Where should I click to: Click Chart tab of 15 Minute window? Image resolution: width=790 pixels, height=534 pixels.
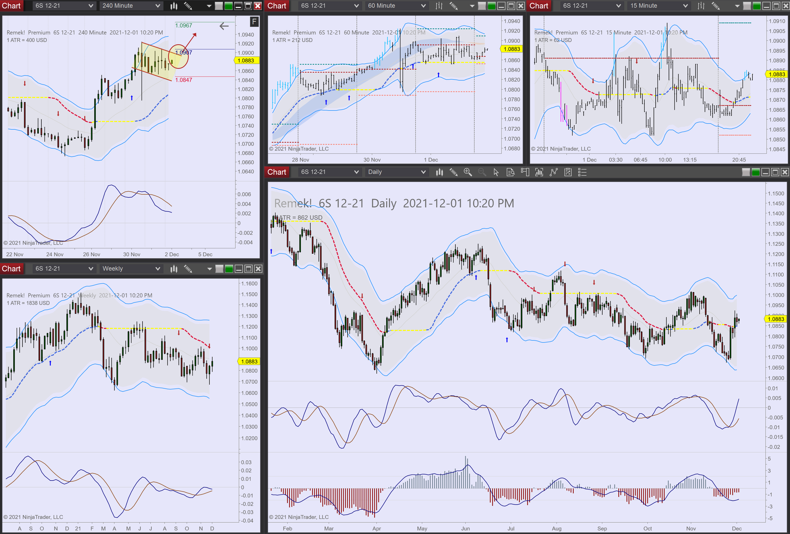point(538,6)
